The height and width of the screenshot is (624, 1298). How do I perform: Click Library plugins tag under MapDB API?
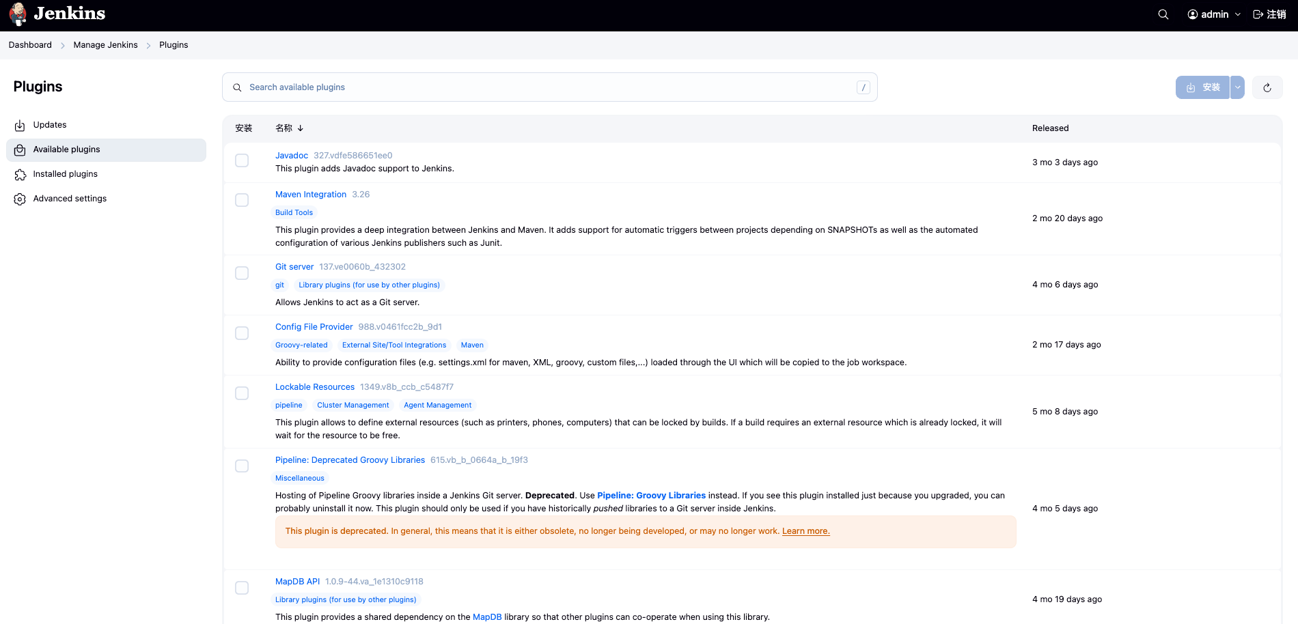346,600
